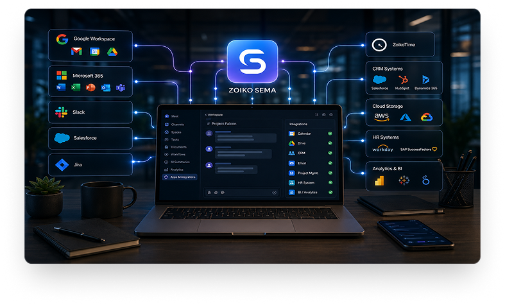Viewport: 505px width, 305px height.
Task: Click the Google Cloud icon in Cloud Storage
Action: click(x=427, y=117)
